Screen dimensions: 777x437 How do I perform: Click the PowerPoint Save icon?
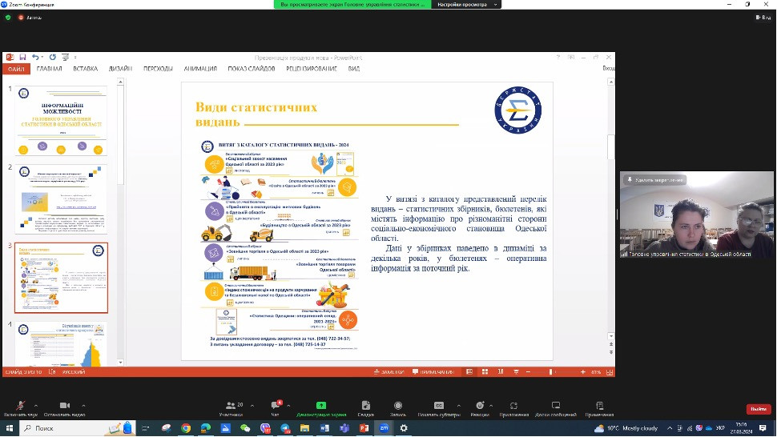(x=22, y=58)
